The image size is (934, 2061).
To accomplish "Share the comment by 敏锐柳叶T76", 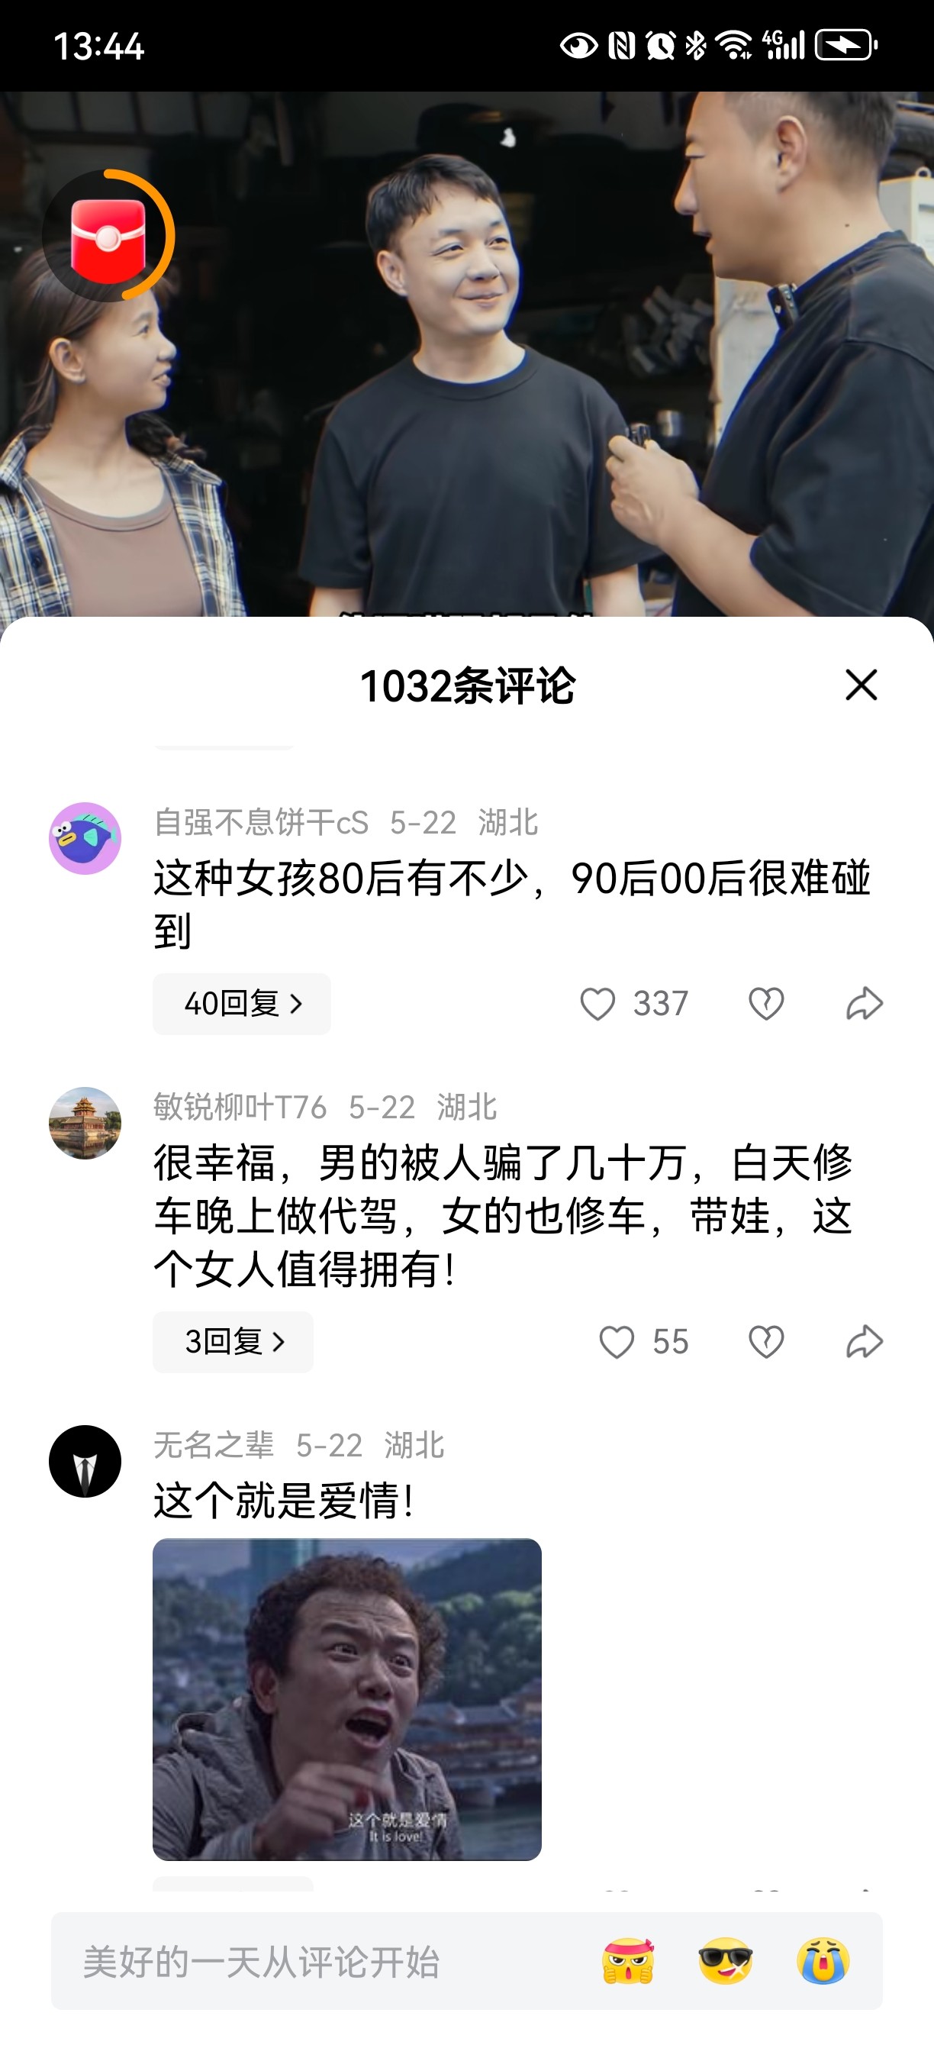I will click(865, 1342).
